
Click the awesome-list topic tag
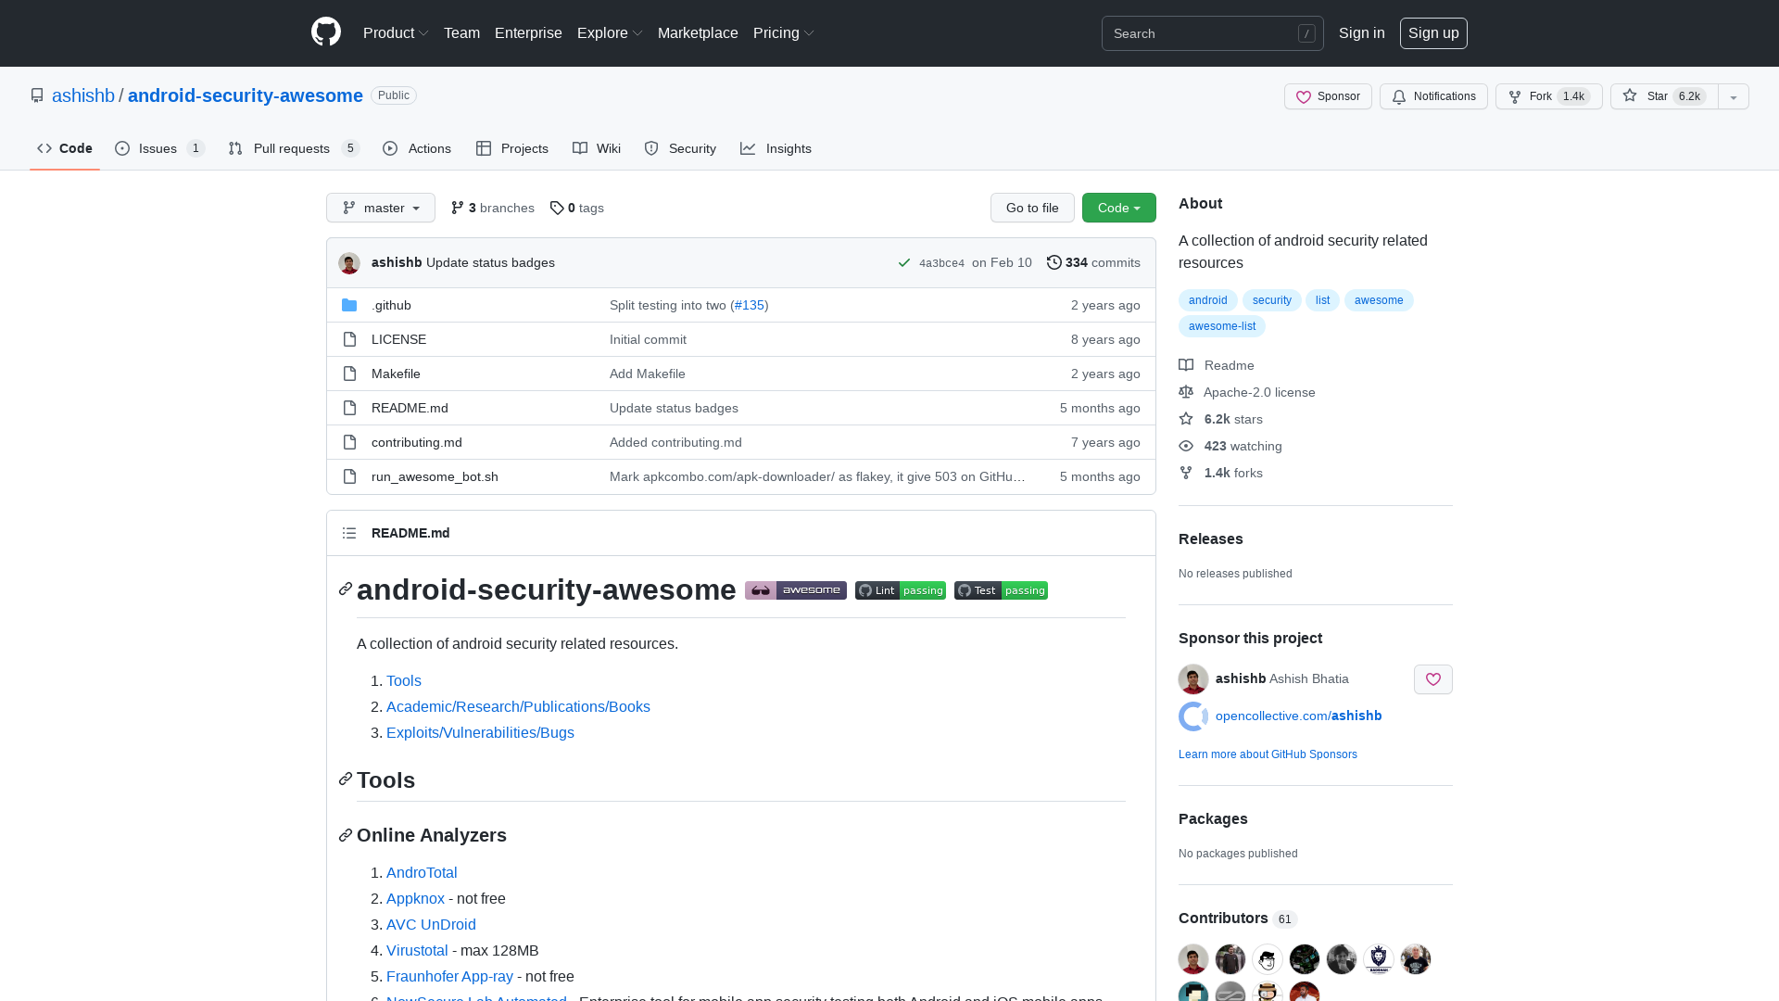(1221, 326)
